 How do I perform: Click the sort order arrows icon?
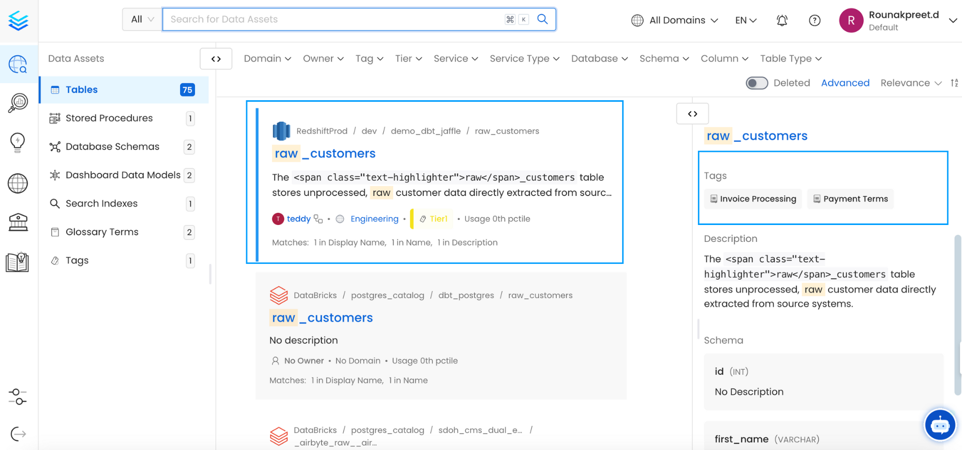pos(954,83)
